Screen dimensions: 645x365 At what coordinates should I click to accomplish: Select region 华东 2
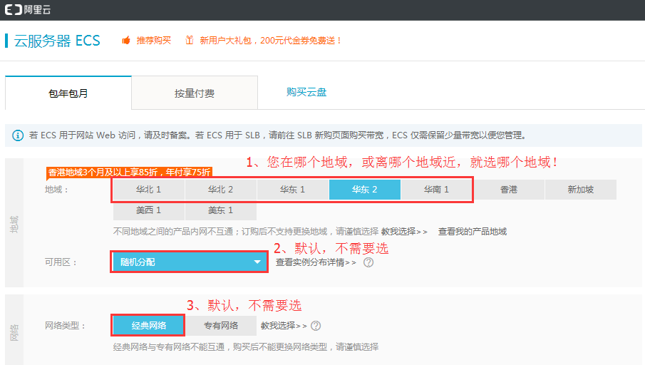364,190
